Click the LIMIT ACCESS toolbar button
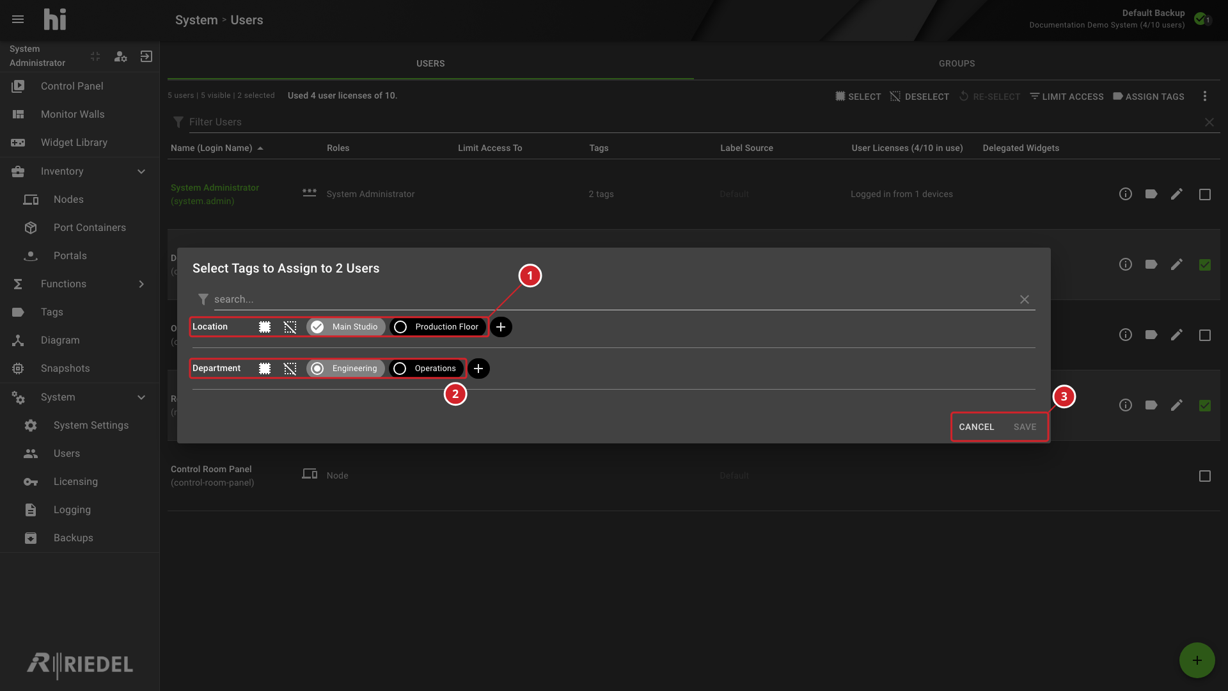 (x=1067, y=97)
